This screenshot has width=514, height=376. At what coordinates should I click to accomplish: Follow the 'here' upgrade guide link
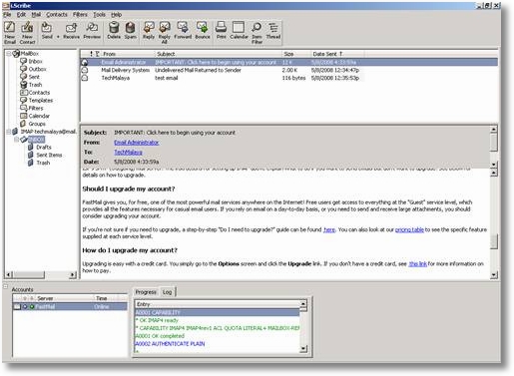(x=329, y=229)
